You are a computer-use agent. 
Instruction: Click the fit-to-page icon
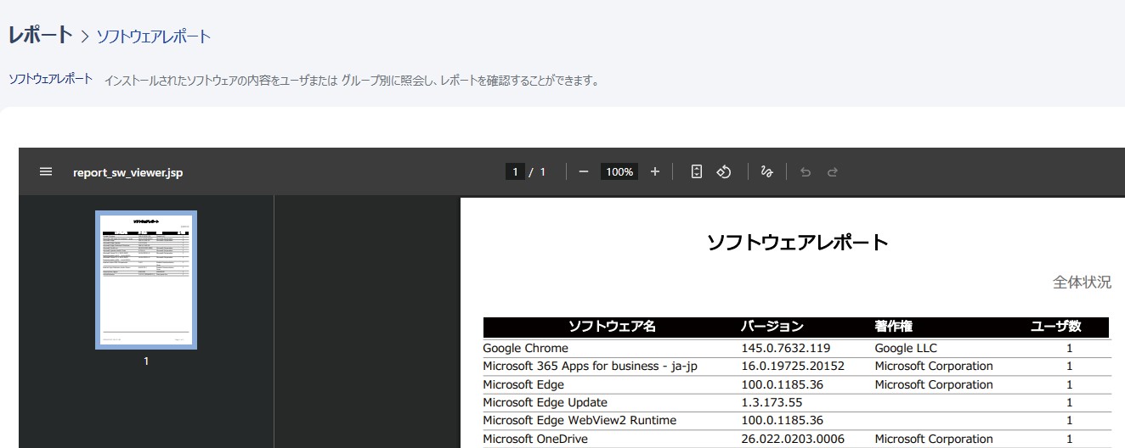697,171
